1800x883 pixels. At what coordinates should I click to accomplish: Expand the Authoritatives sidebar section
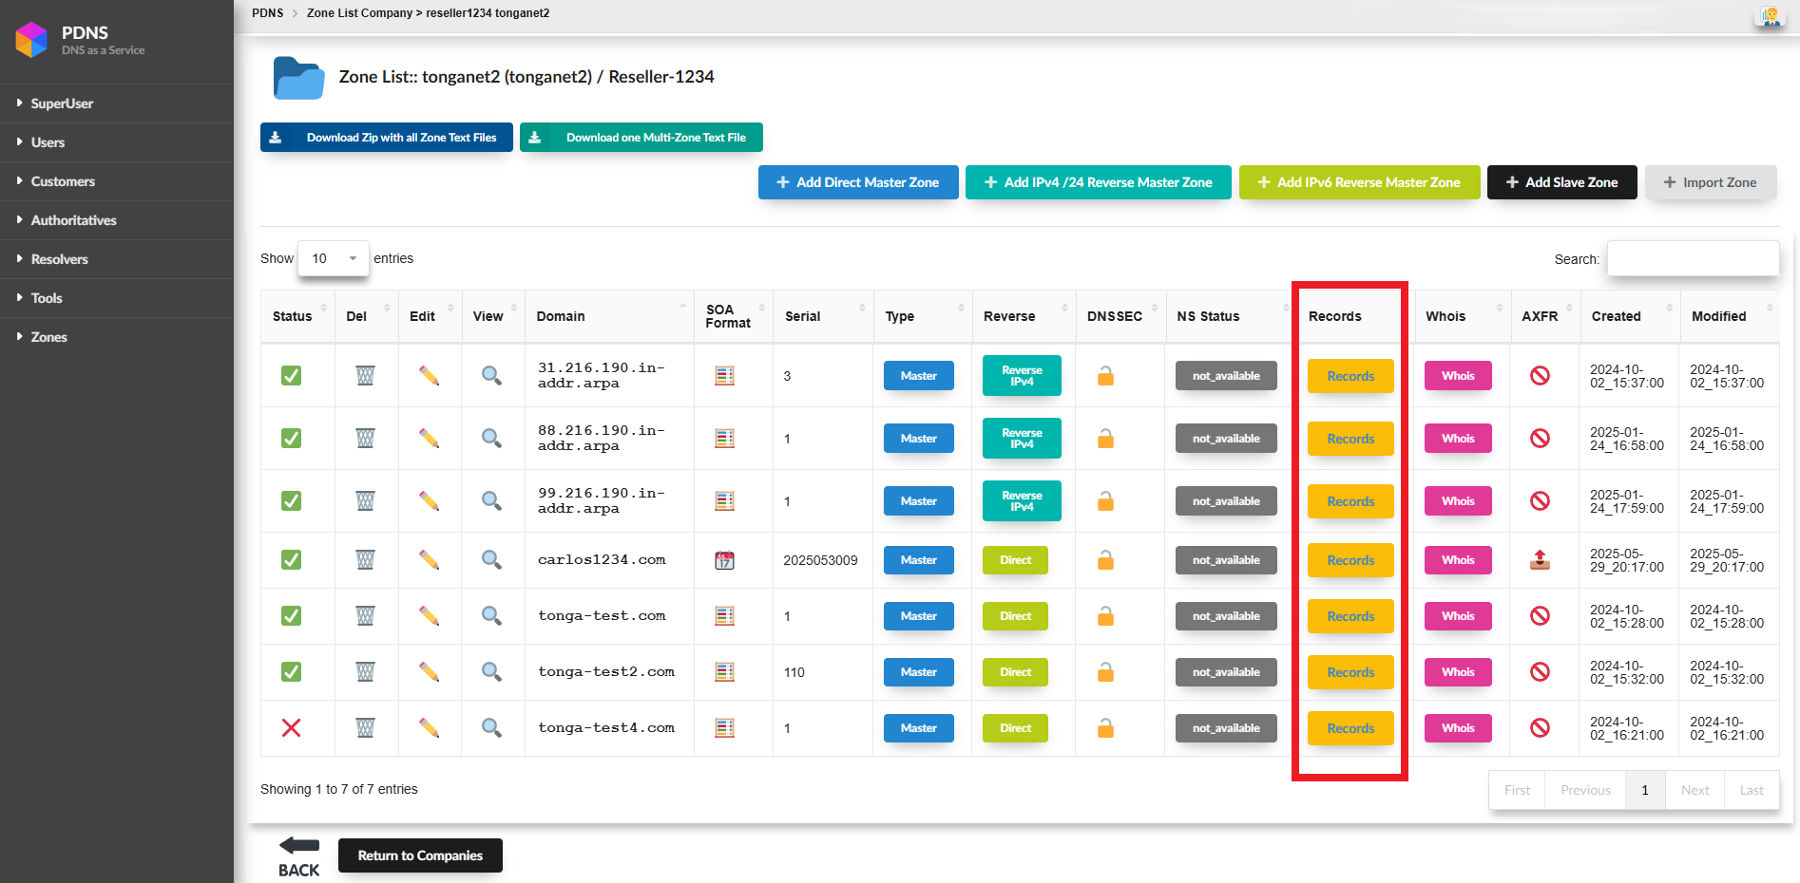pos(73,220)
